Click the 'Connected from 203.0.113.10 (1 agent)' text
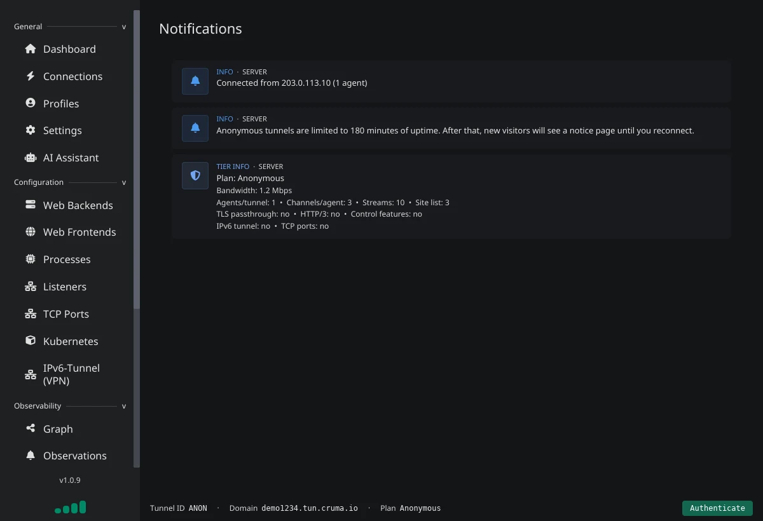The image size is (763, 521). pyautogui.click(x=292, y=83)
